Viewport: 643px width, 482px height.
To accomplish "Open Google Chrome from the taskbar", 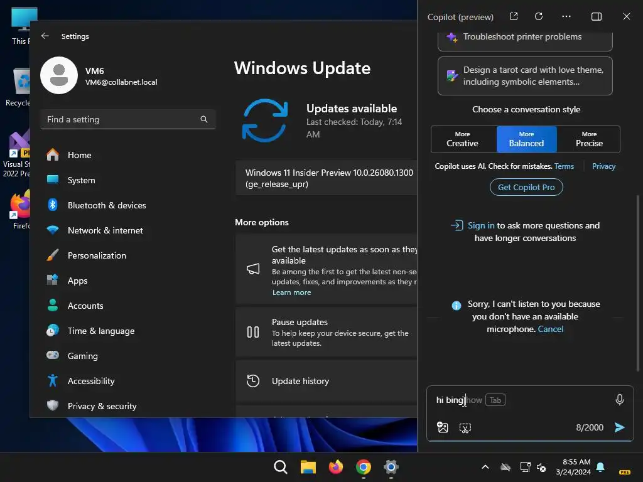I will pos(364,467).
